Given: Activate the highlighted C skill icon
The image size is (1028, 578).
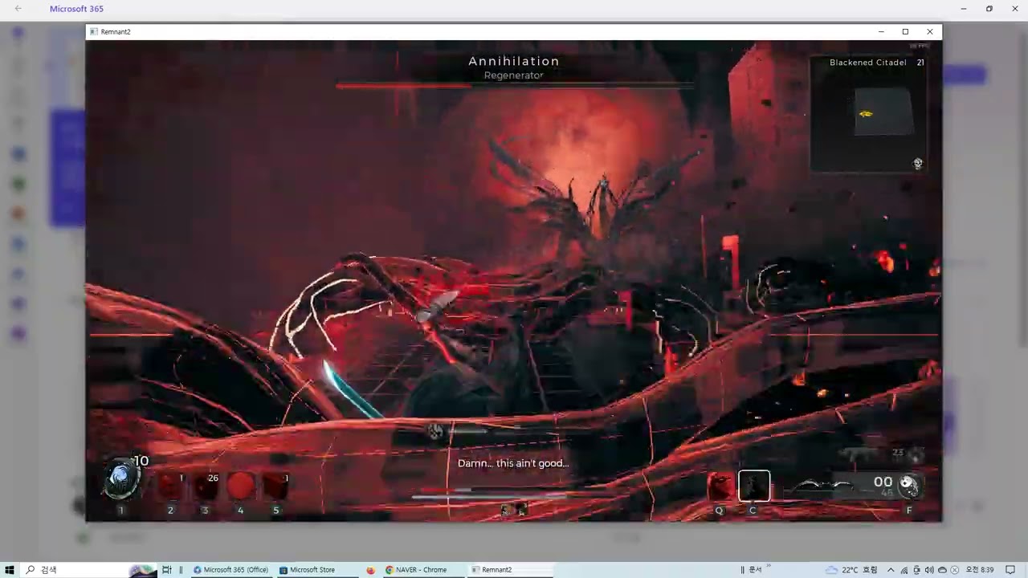Looking at the screenshot, I should tap(754, 486).
